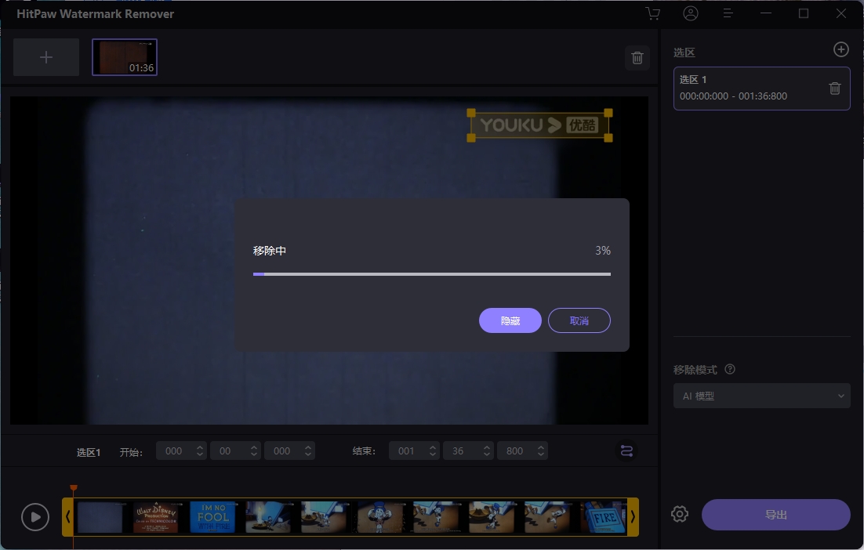Open the user account profile icon
Viewport: 864px width, 550px height.
[691, 13]
